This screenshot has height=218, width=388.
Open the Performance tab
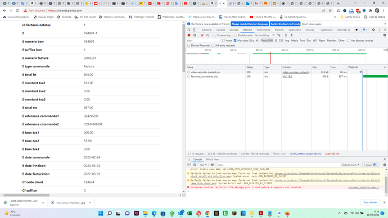pyautogui.click(x=263, y=30)
